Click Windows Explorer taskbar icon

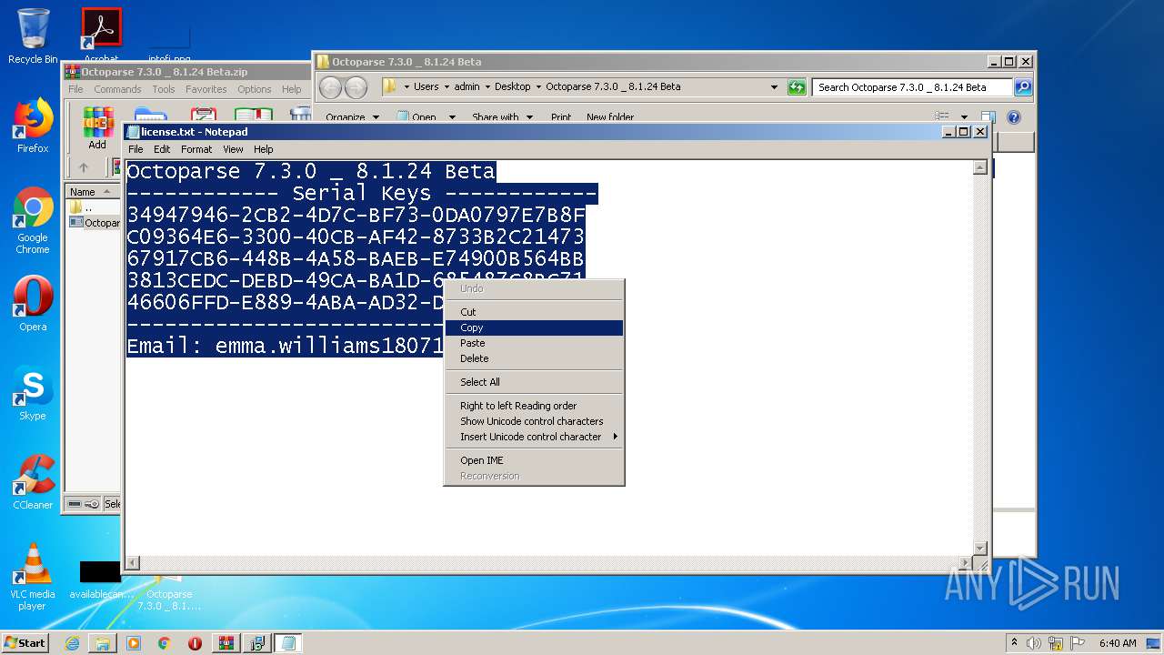(x=103, y=643)
